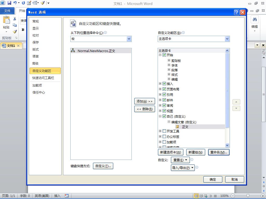Click the Cut scissors icon
266x199 pixels.
click(x=15, y=19)
